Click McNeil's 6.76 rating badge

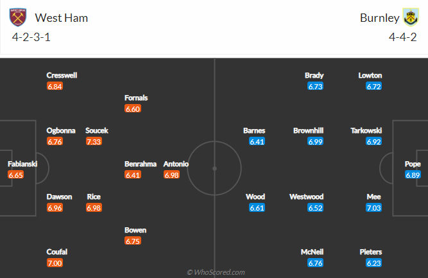click(x=315, y=263)
